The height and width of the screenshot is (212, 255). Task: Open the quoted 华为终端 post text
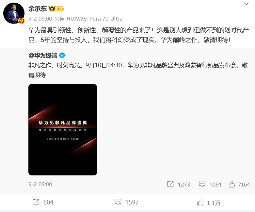point(138,70)
